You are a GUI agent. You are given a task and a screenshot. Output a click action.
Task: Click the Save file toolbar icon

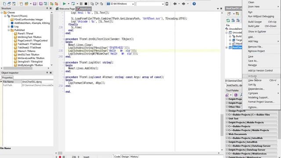[x=35, y=4]
